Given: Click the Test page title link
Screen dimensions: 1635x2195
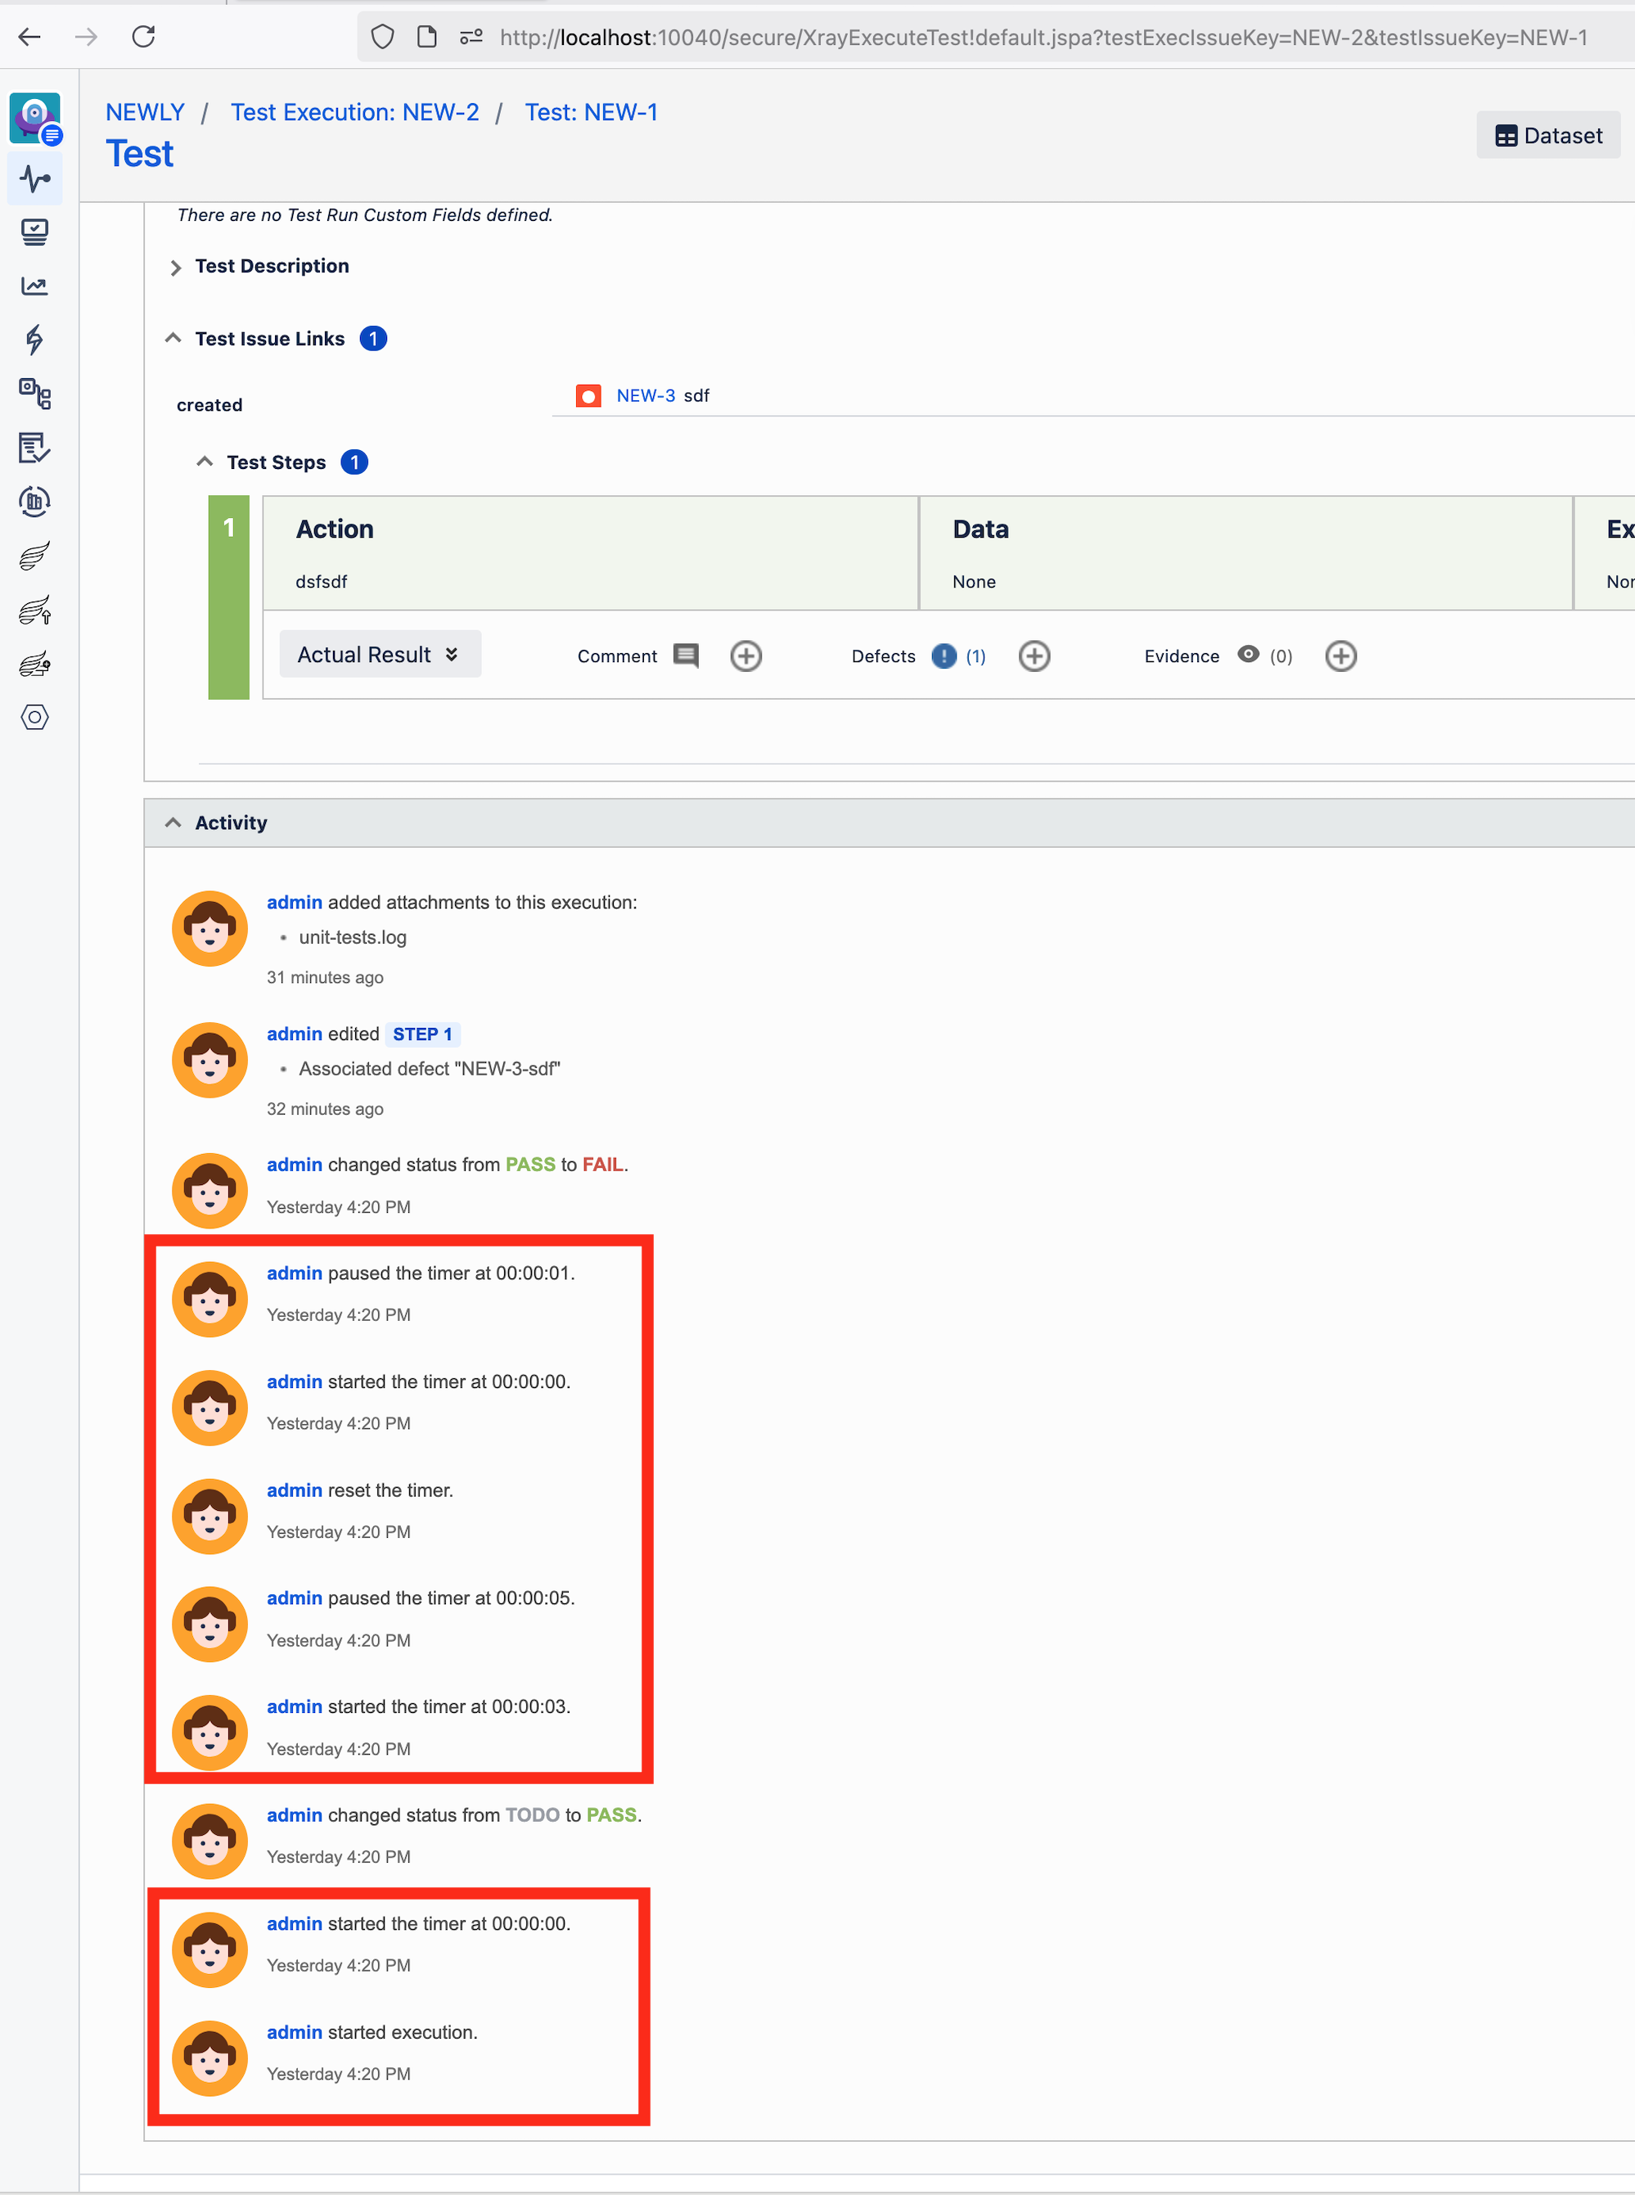Looking at the screenshot, I should [x=140, y=155].
